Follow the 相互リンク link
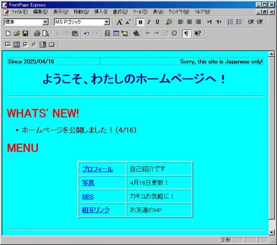277x245 pixels. tap(96, 210)
